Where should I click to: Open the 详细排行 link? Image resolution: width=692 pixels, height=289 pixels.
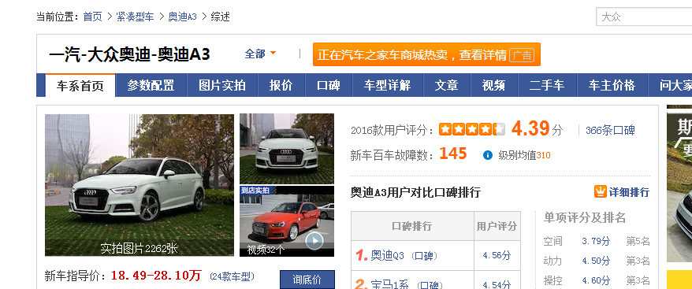click(629, 192)
